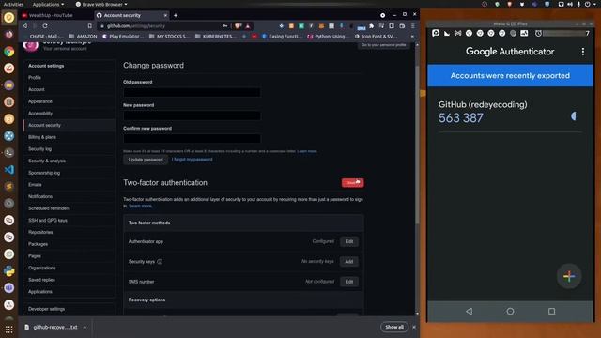Click the bookmark page icon near address bar
Viewport: 601px width, 338px height.
[90, 26]
